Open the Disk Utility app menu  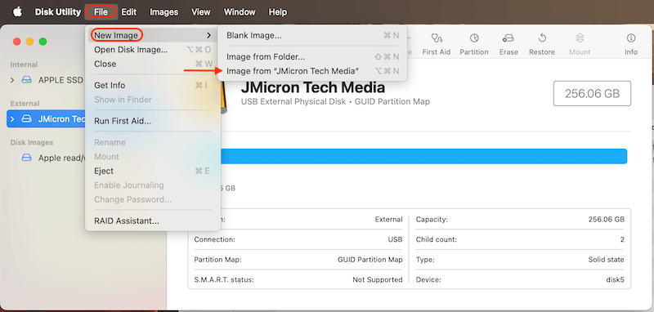tap(57, 12)
